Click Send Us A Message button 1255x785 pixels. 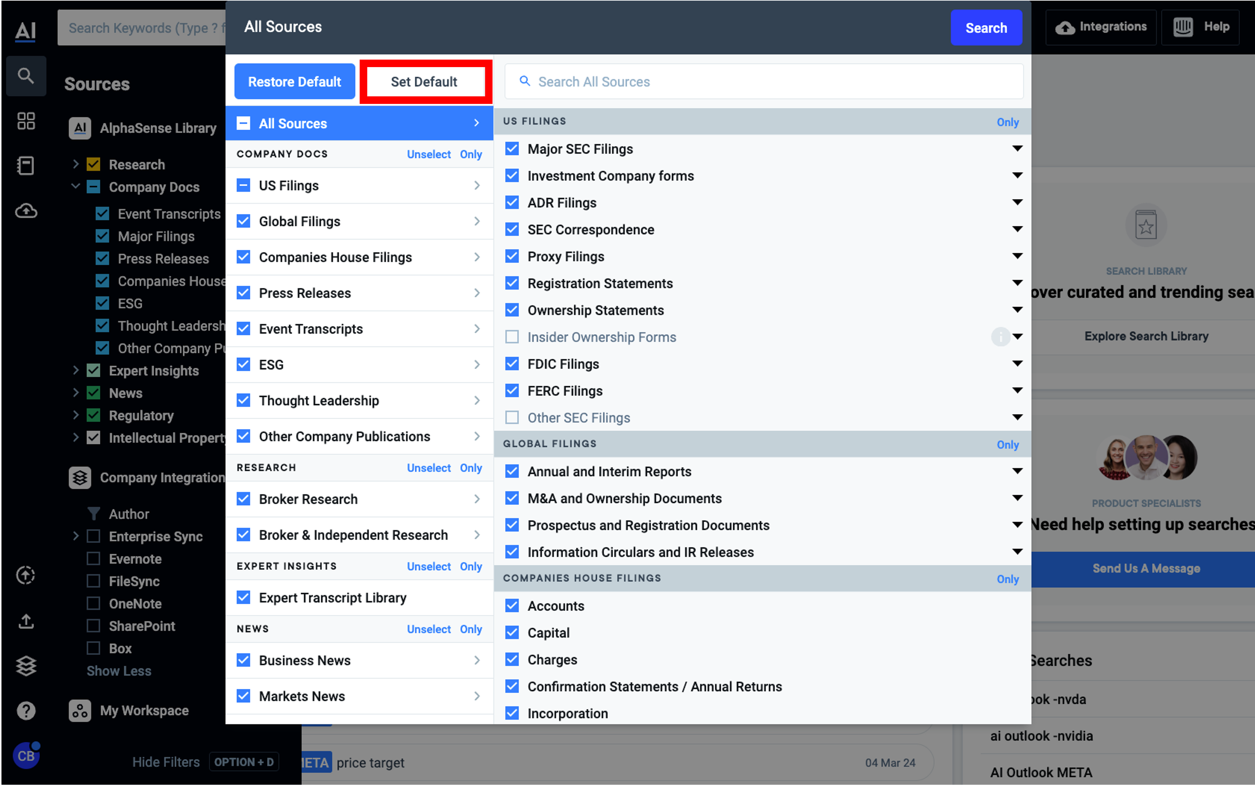pos(1142,568)
